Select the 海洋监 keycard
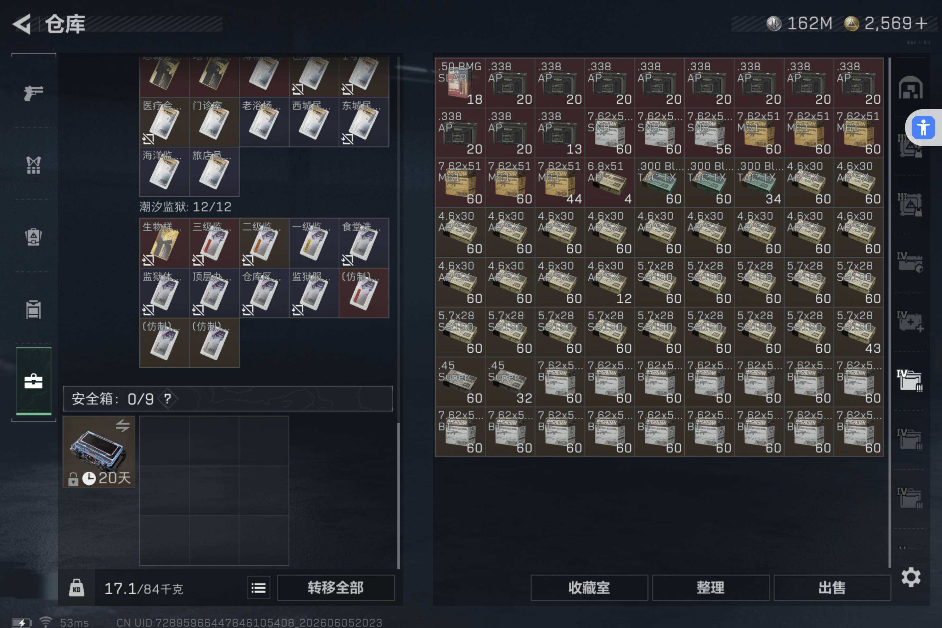This screenshot has height=628, width=942. [164, 171]
